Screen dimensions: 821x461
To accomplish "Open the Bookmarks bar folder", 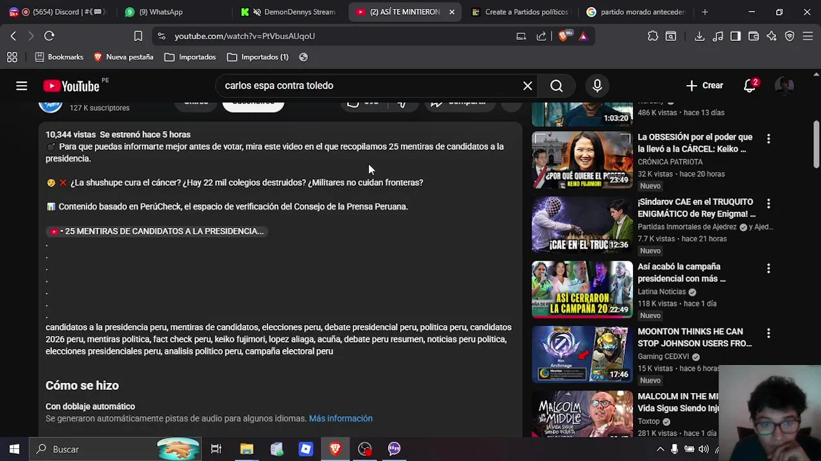I will pos(59,57).
